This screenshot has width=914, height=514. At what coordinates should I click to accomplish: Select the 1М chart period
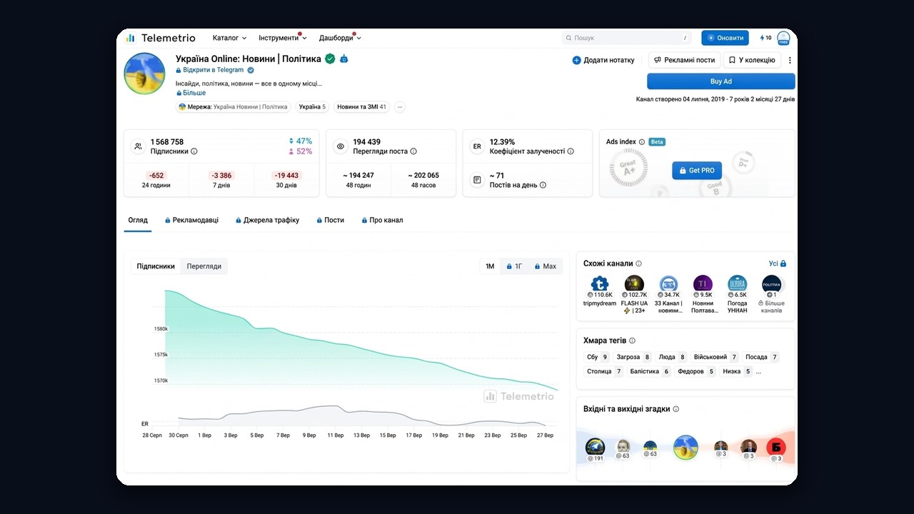click(x=490, y=266)
